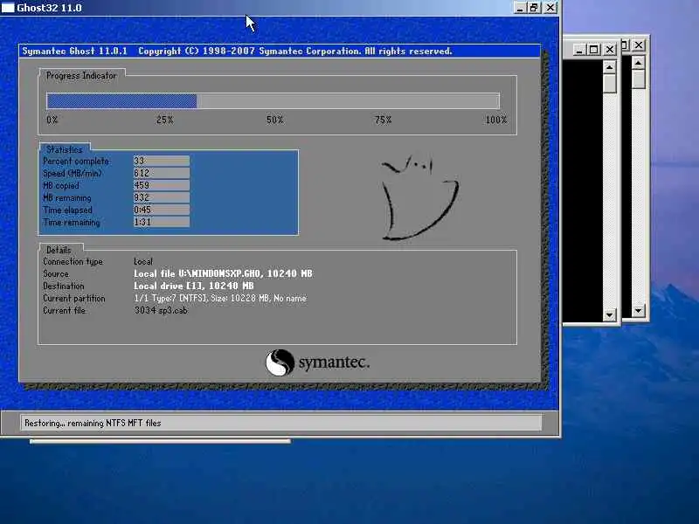
Task: Click the Ghost32 11.0 title text
Action: coord(49,8)
